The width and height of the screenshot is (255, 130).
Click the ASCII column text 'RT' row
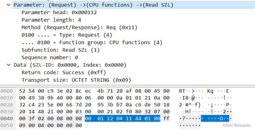tap(205, 91)
